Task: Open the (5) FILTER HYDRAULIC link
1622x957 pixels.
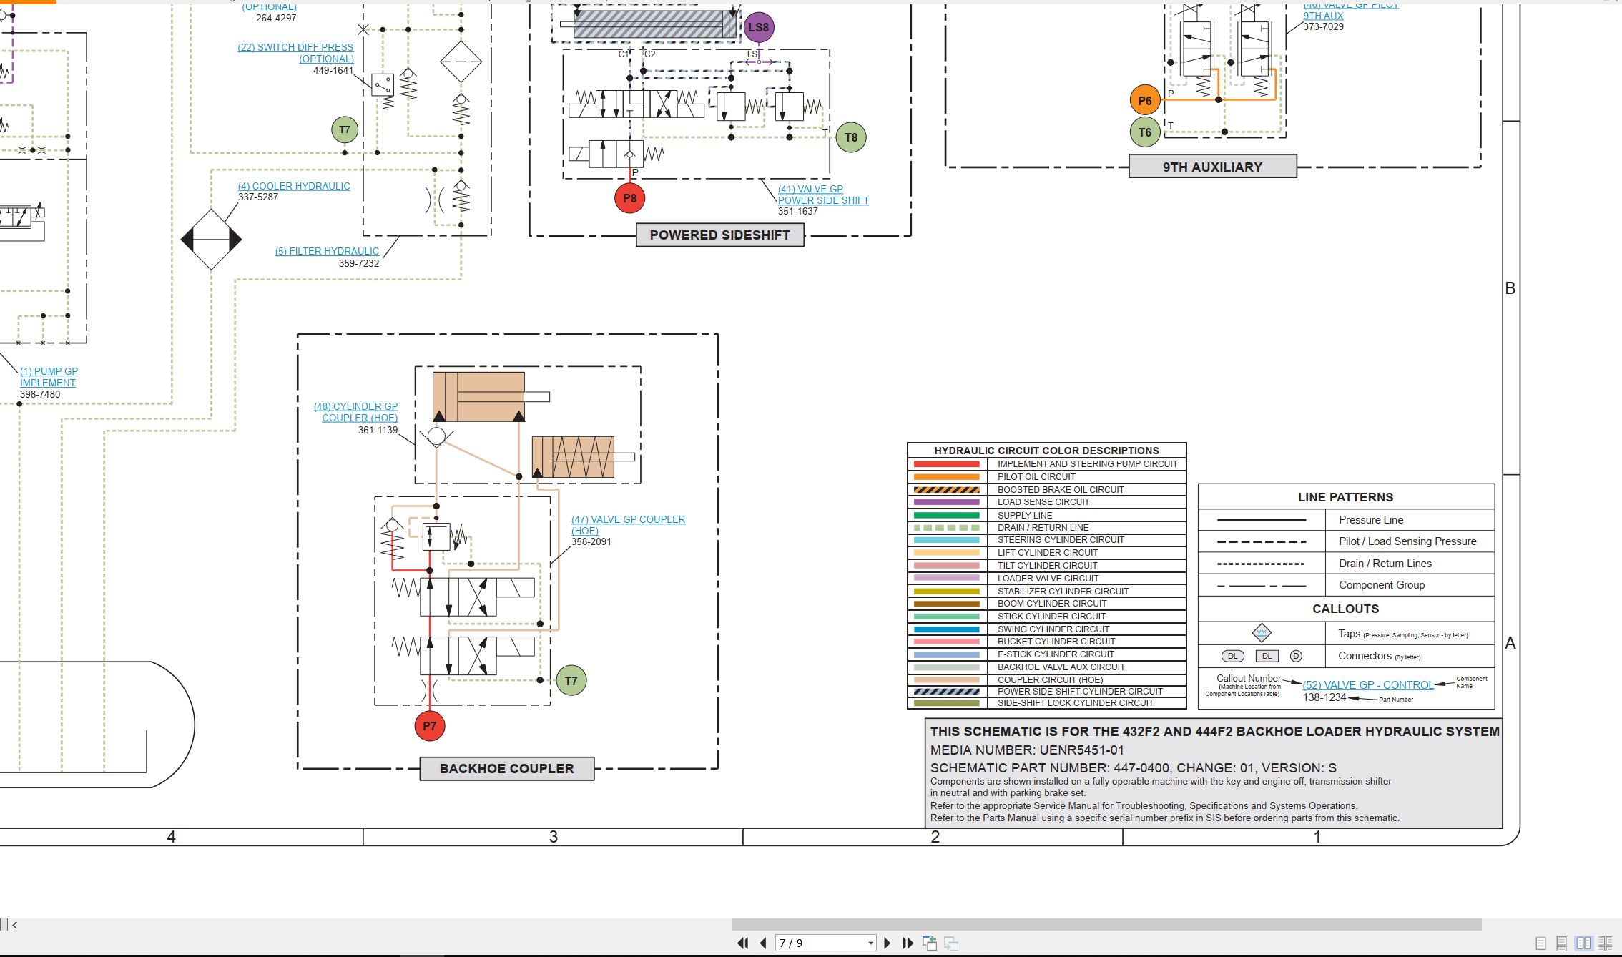Action: click(x=327, y=251)
